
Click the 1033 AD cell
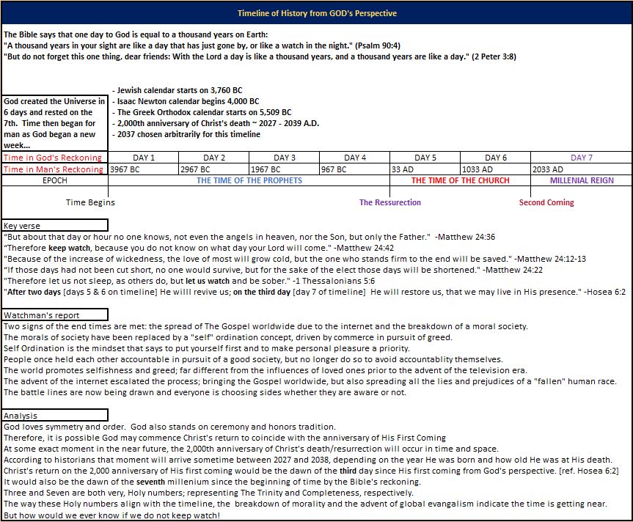pyautogui.click(x=495, y=169)
